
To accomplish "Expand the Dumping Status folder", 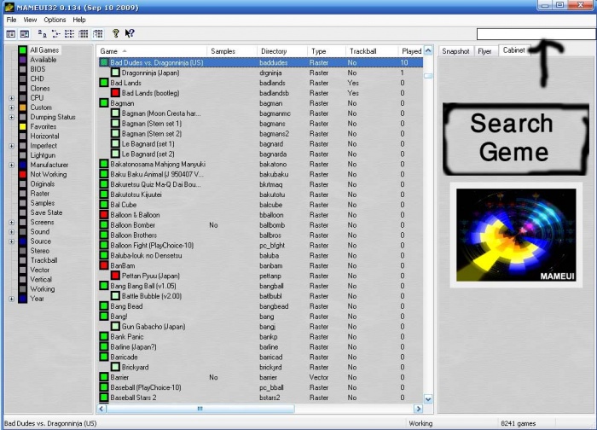I will (11, 117).
